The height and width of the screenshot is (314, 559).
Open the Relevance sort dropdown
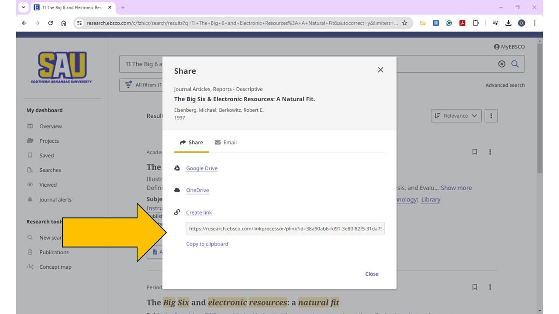(x=456, y=116)
